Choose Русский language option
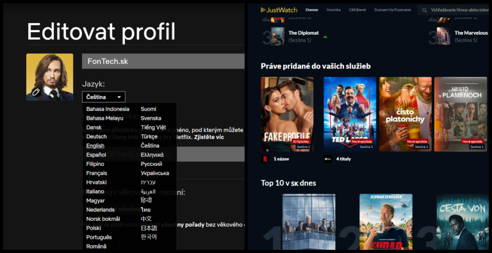The image size is (492, 253). (152, 164)
